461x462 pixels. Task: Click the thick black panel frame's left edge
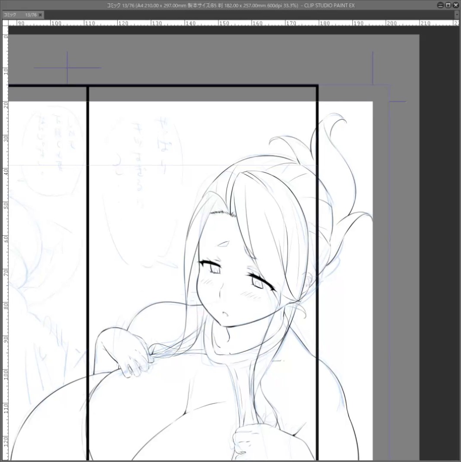(88, 272)
